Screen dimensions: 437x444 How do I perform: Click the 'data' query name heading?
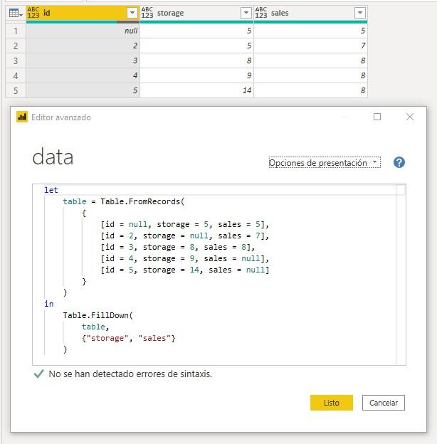(x=53, y=157)
